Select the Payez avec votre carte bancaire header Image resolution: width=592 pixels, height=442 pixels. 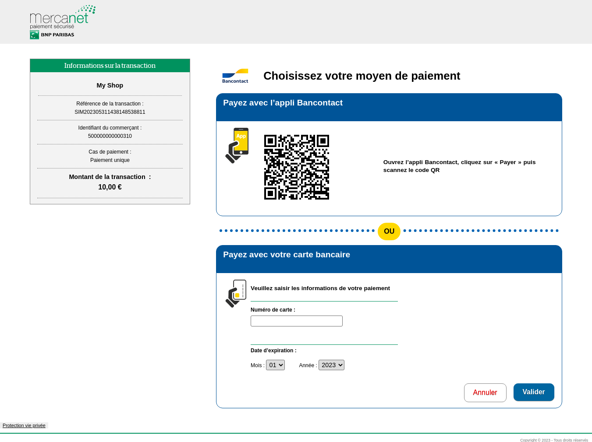287,255
